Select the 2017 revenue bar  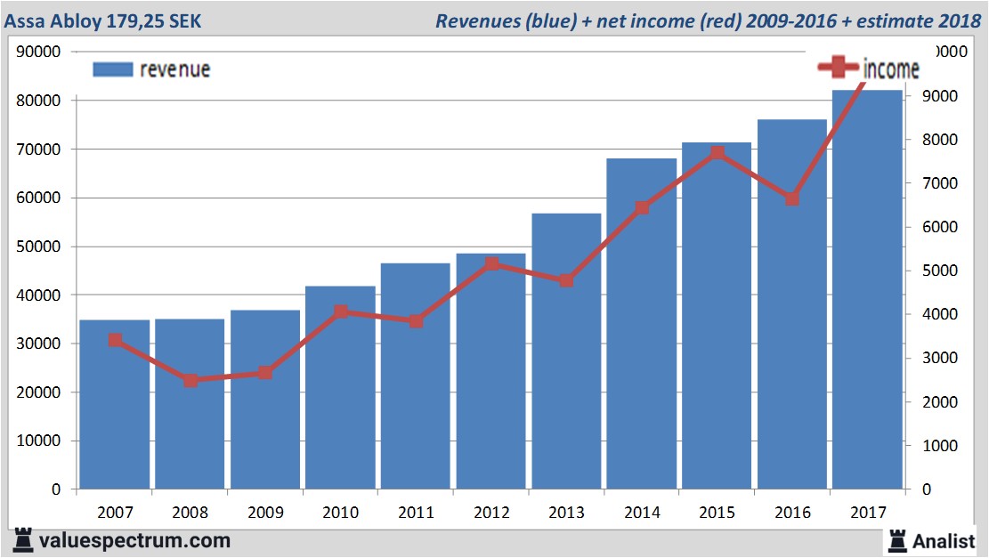tap(867, 289)
